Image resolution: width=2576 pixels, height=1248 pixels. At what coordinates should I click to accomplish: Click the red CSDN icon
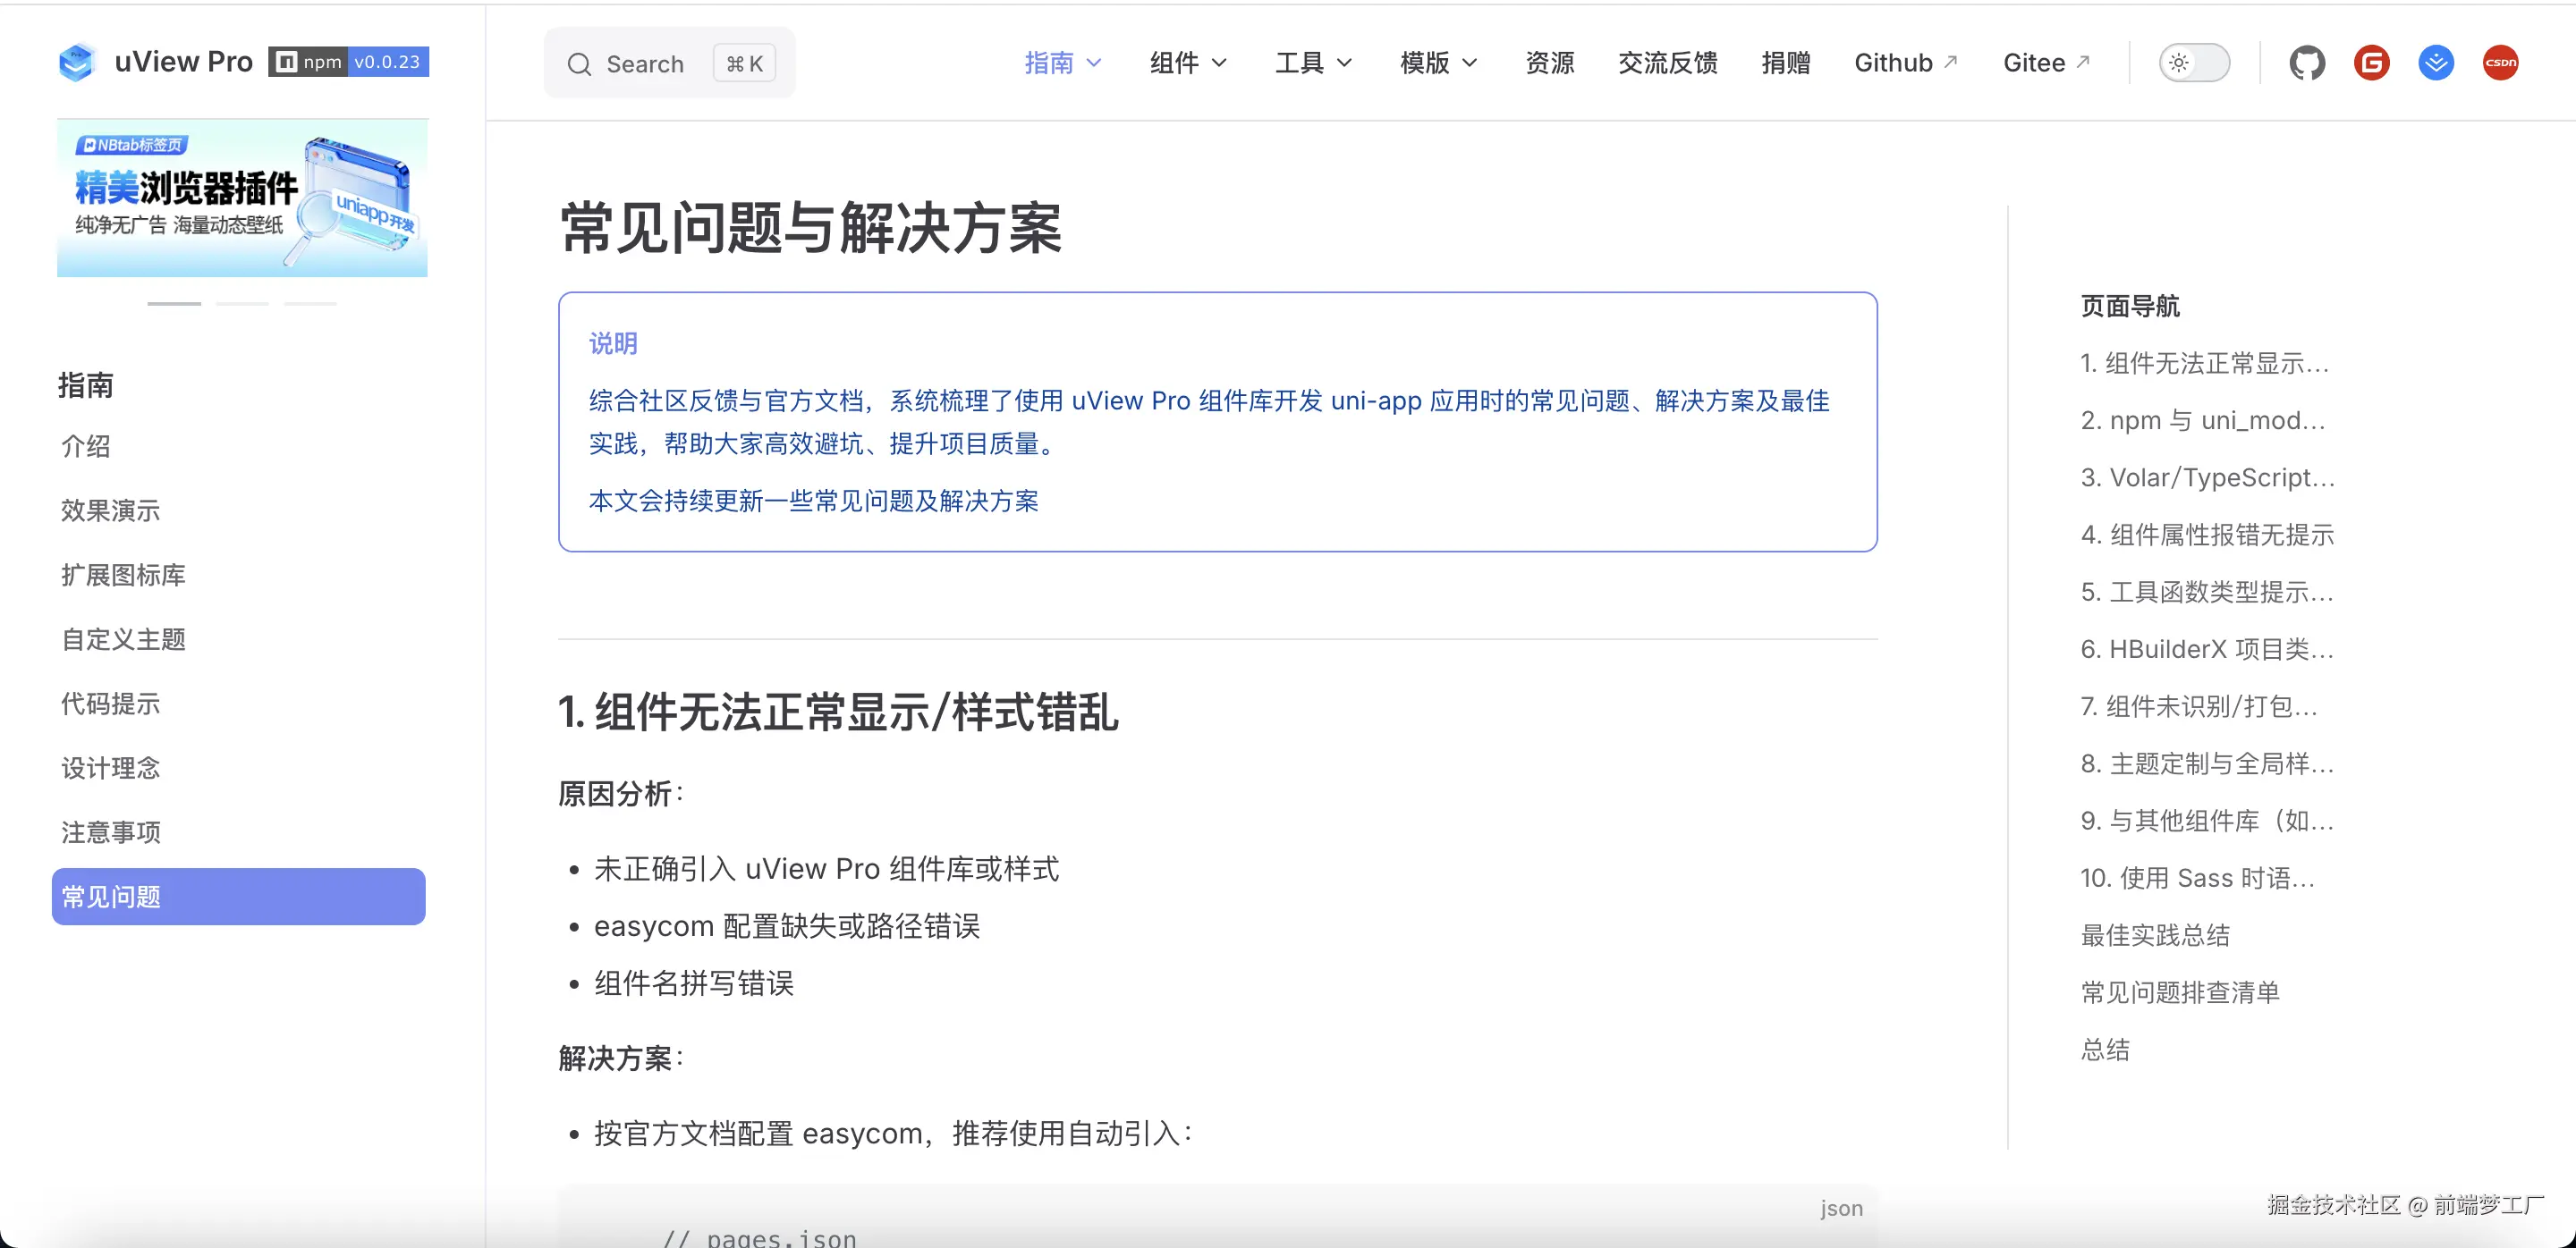[x=2500, y=63]
